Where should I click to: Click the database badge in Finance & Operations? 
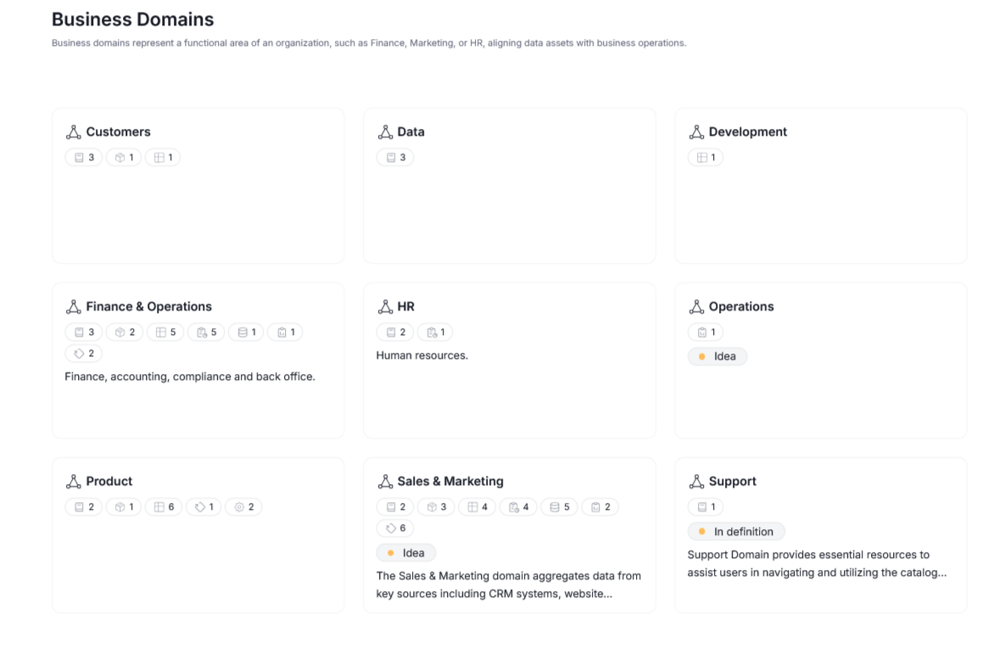coord(246,332)
